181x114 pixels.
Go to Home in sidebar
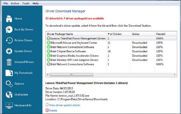[x=18, y=19]
